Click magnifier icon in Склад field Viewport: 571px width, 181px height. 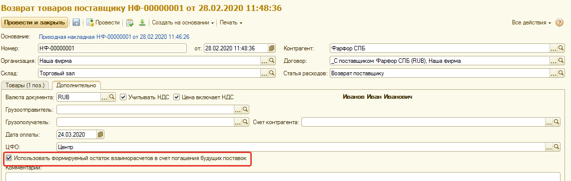tap(271, 73)
